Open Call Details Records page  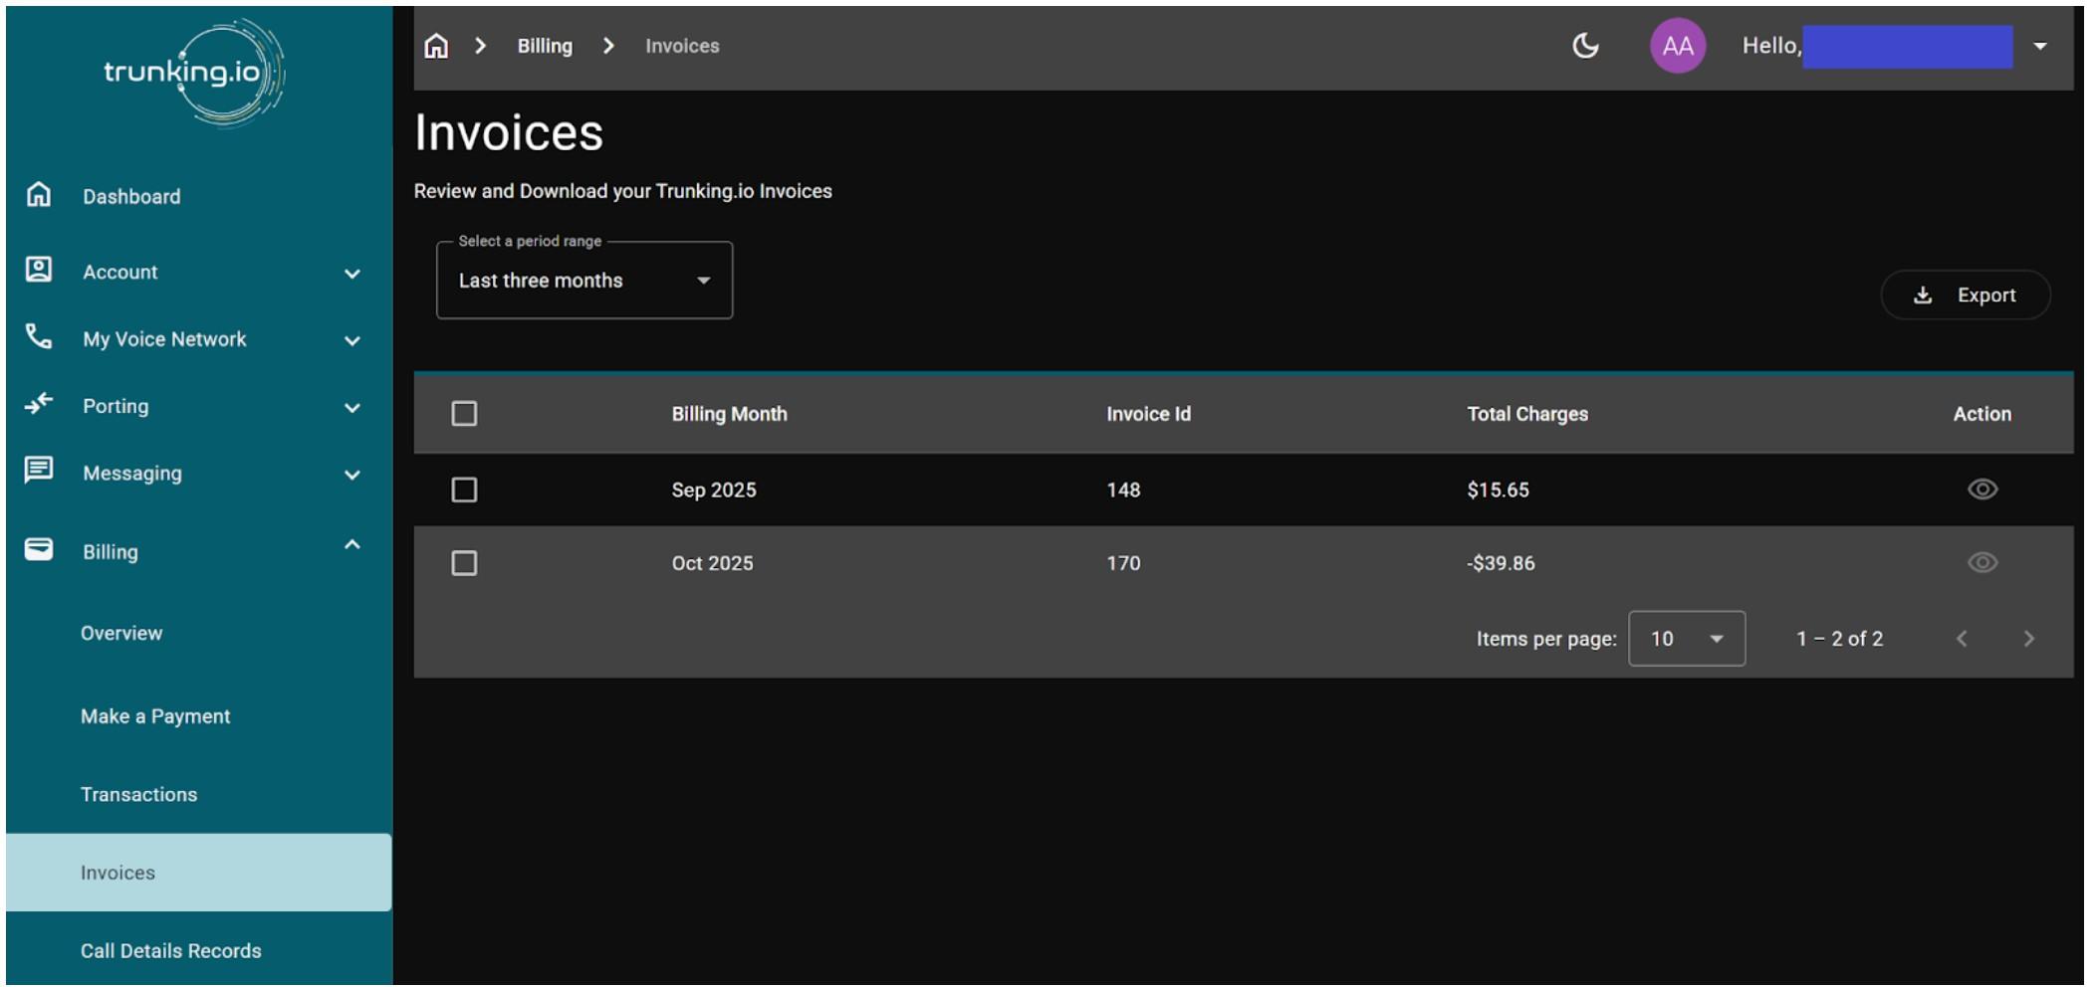coord(170,950)
